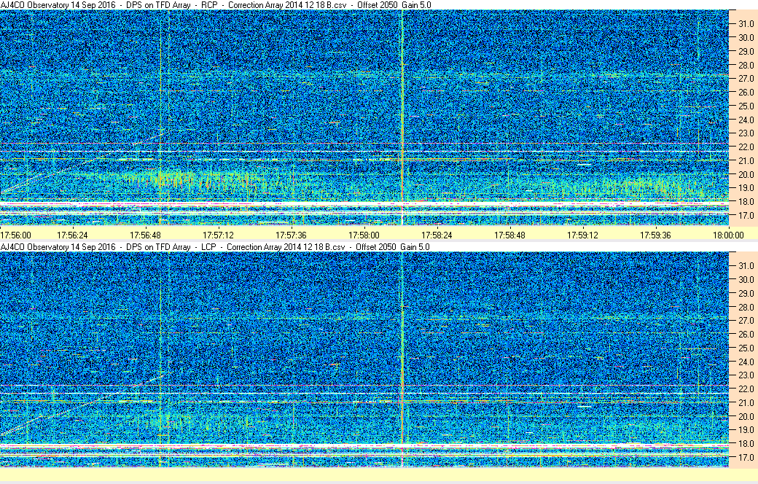
Task: Select the 23.0 frequency label on RCP plot
Action: pyautogui.click(x=746, y=133)
